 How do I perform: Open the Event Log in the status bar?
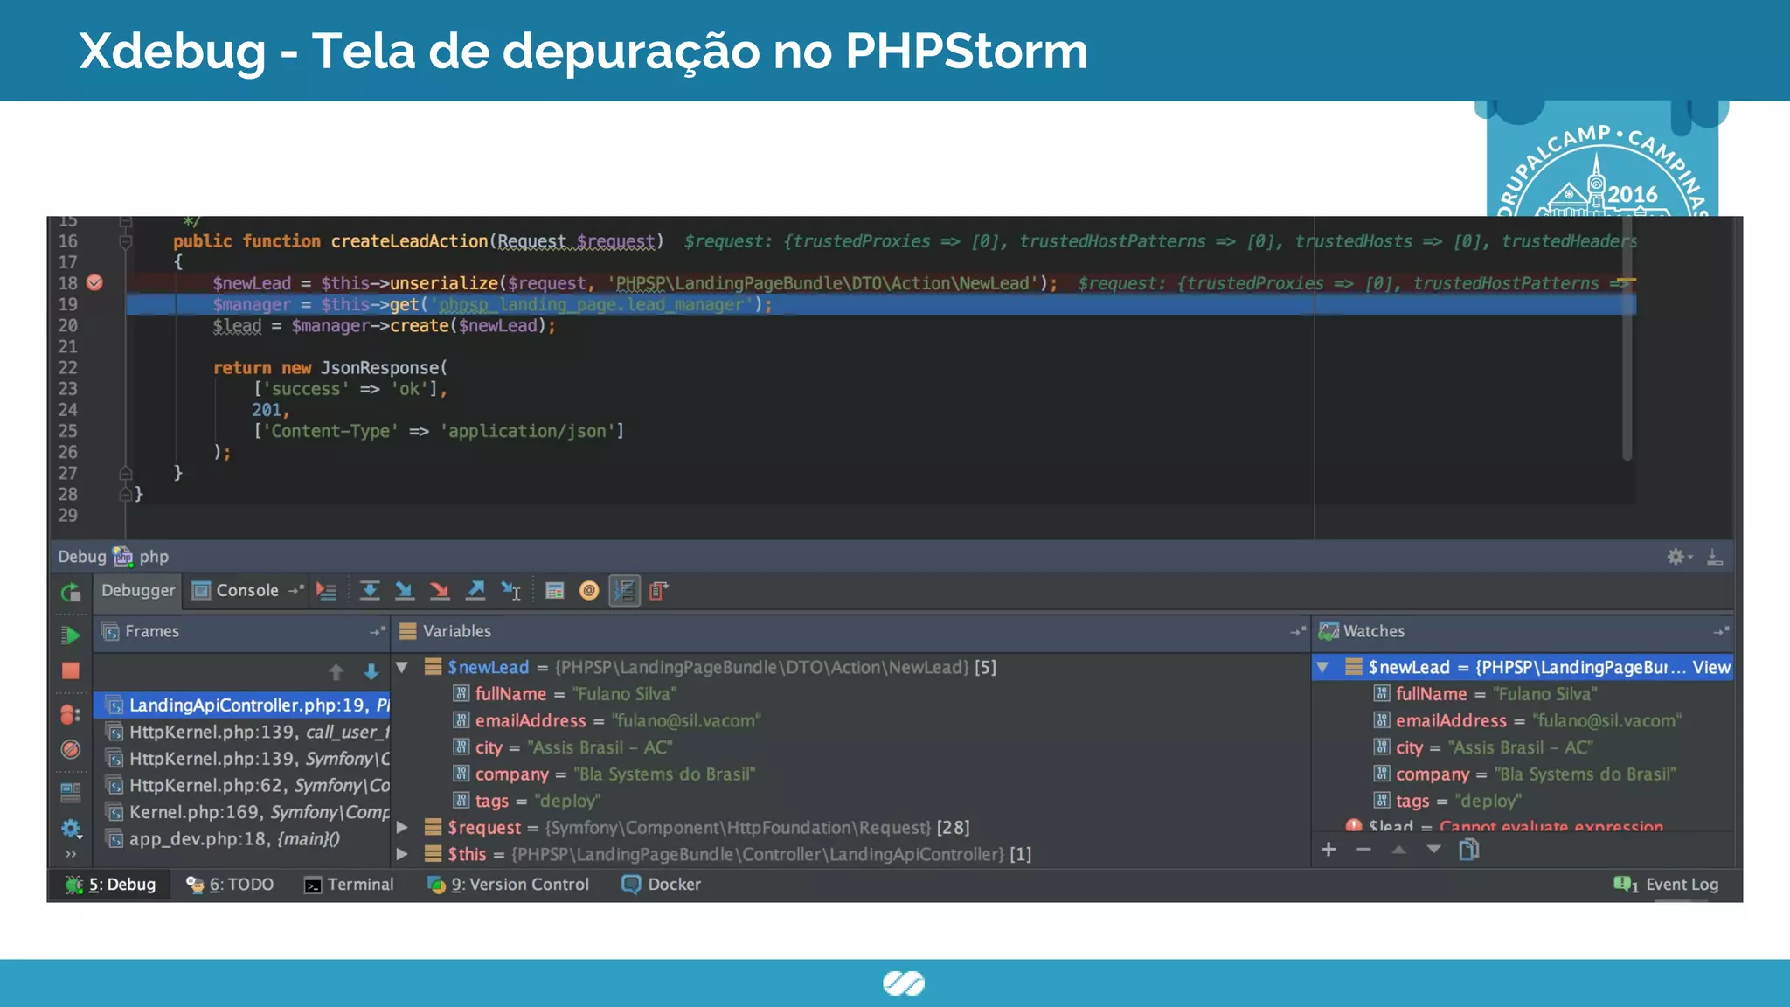click(1666, 885)
